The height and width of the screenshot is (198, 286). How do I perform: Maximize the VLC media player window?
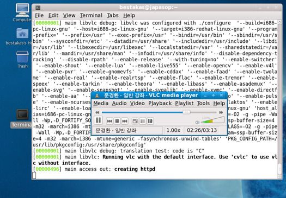pyautogui.click(x=213, y=95)
